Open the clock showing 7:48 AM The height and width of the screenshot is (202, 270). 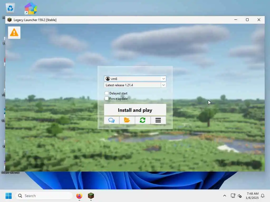252,196
